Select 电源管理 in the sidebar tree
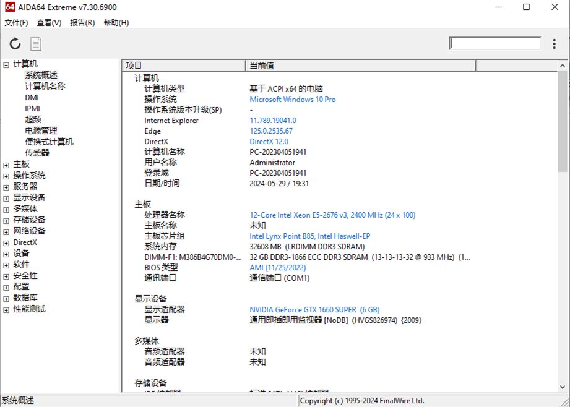The image size is (570, 407). (x=41, y=131)
